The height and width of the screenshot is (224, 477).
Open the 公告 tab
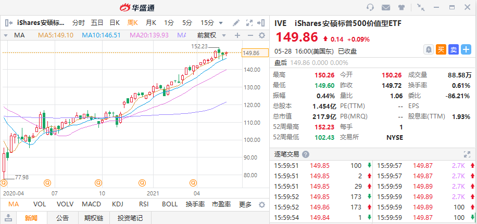(62, 218)
